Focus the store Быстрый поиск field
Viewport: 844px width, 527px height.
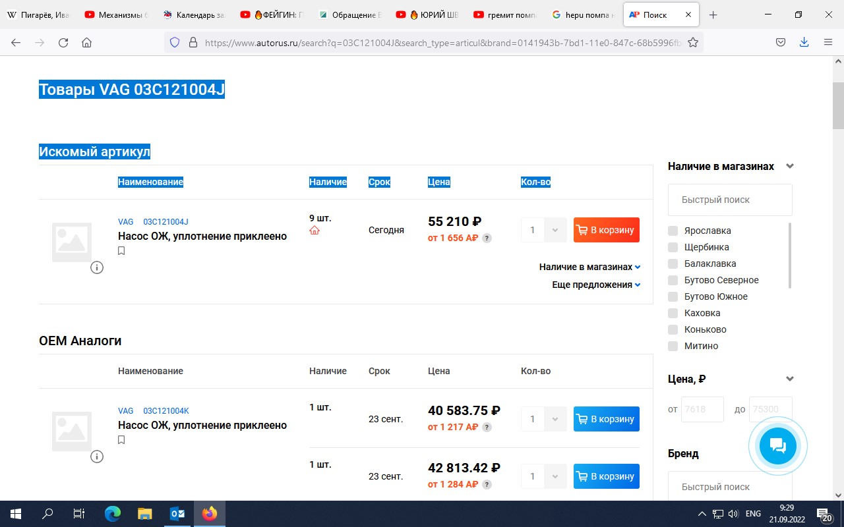[x=730, y=200]
